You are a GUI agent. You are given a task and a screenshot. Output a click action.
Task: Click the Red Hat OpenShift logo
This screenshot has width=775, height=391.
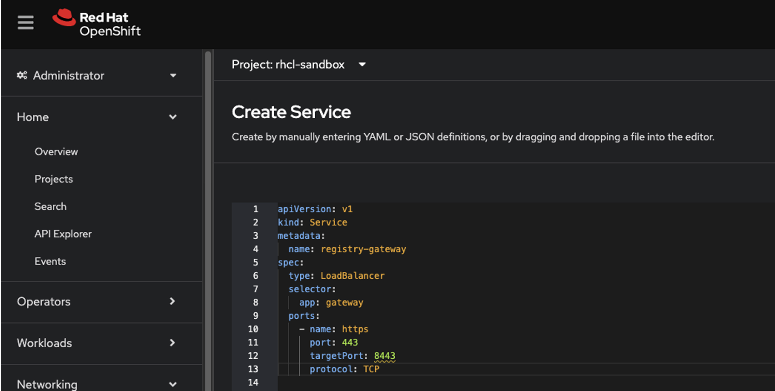[x=96, y=23]
